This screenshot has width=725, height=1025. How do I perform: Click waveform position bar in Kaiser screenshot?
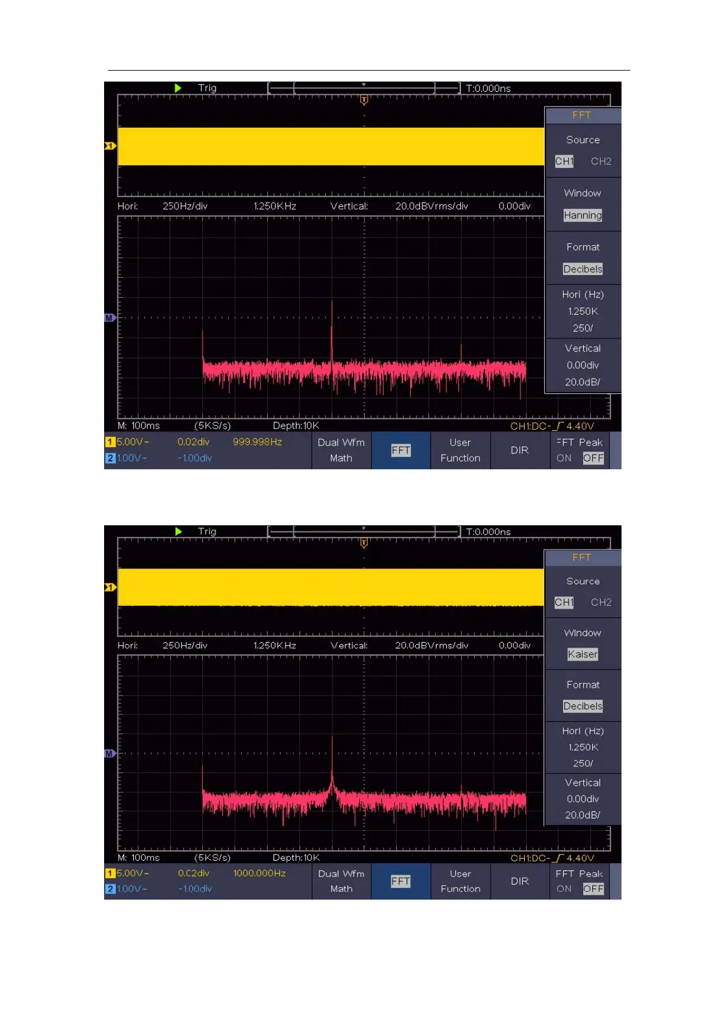(x=364, y=531)
